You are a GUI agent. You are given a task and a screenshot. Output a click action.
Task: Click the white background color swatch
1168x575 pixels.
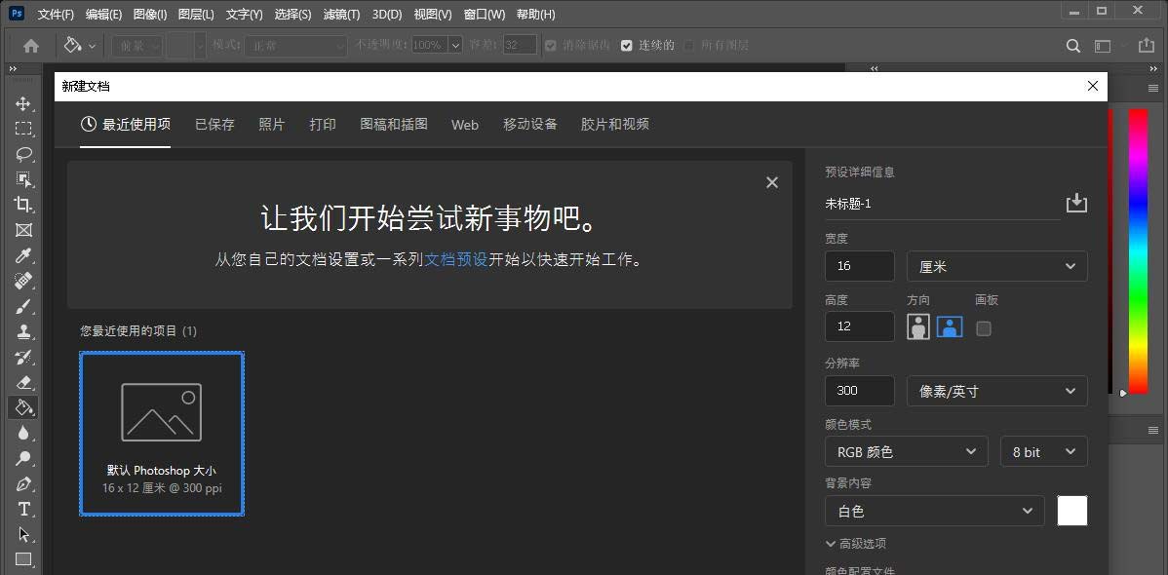pyautogui.click(x=1071, y=511)
